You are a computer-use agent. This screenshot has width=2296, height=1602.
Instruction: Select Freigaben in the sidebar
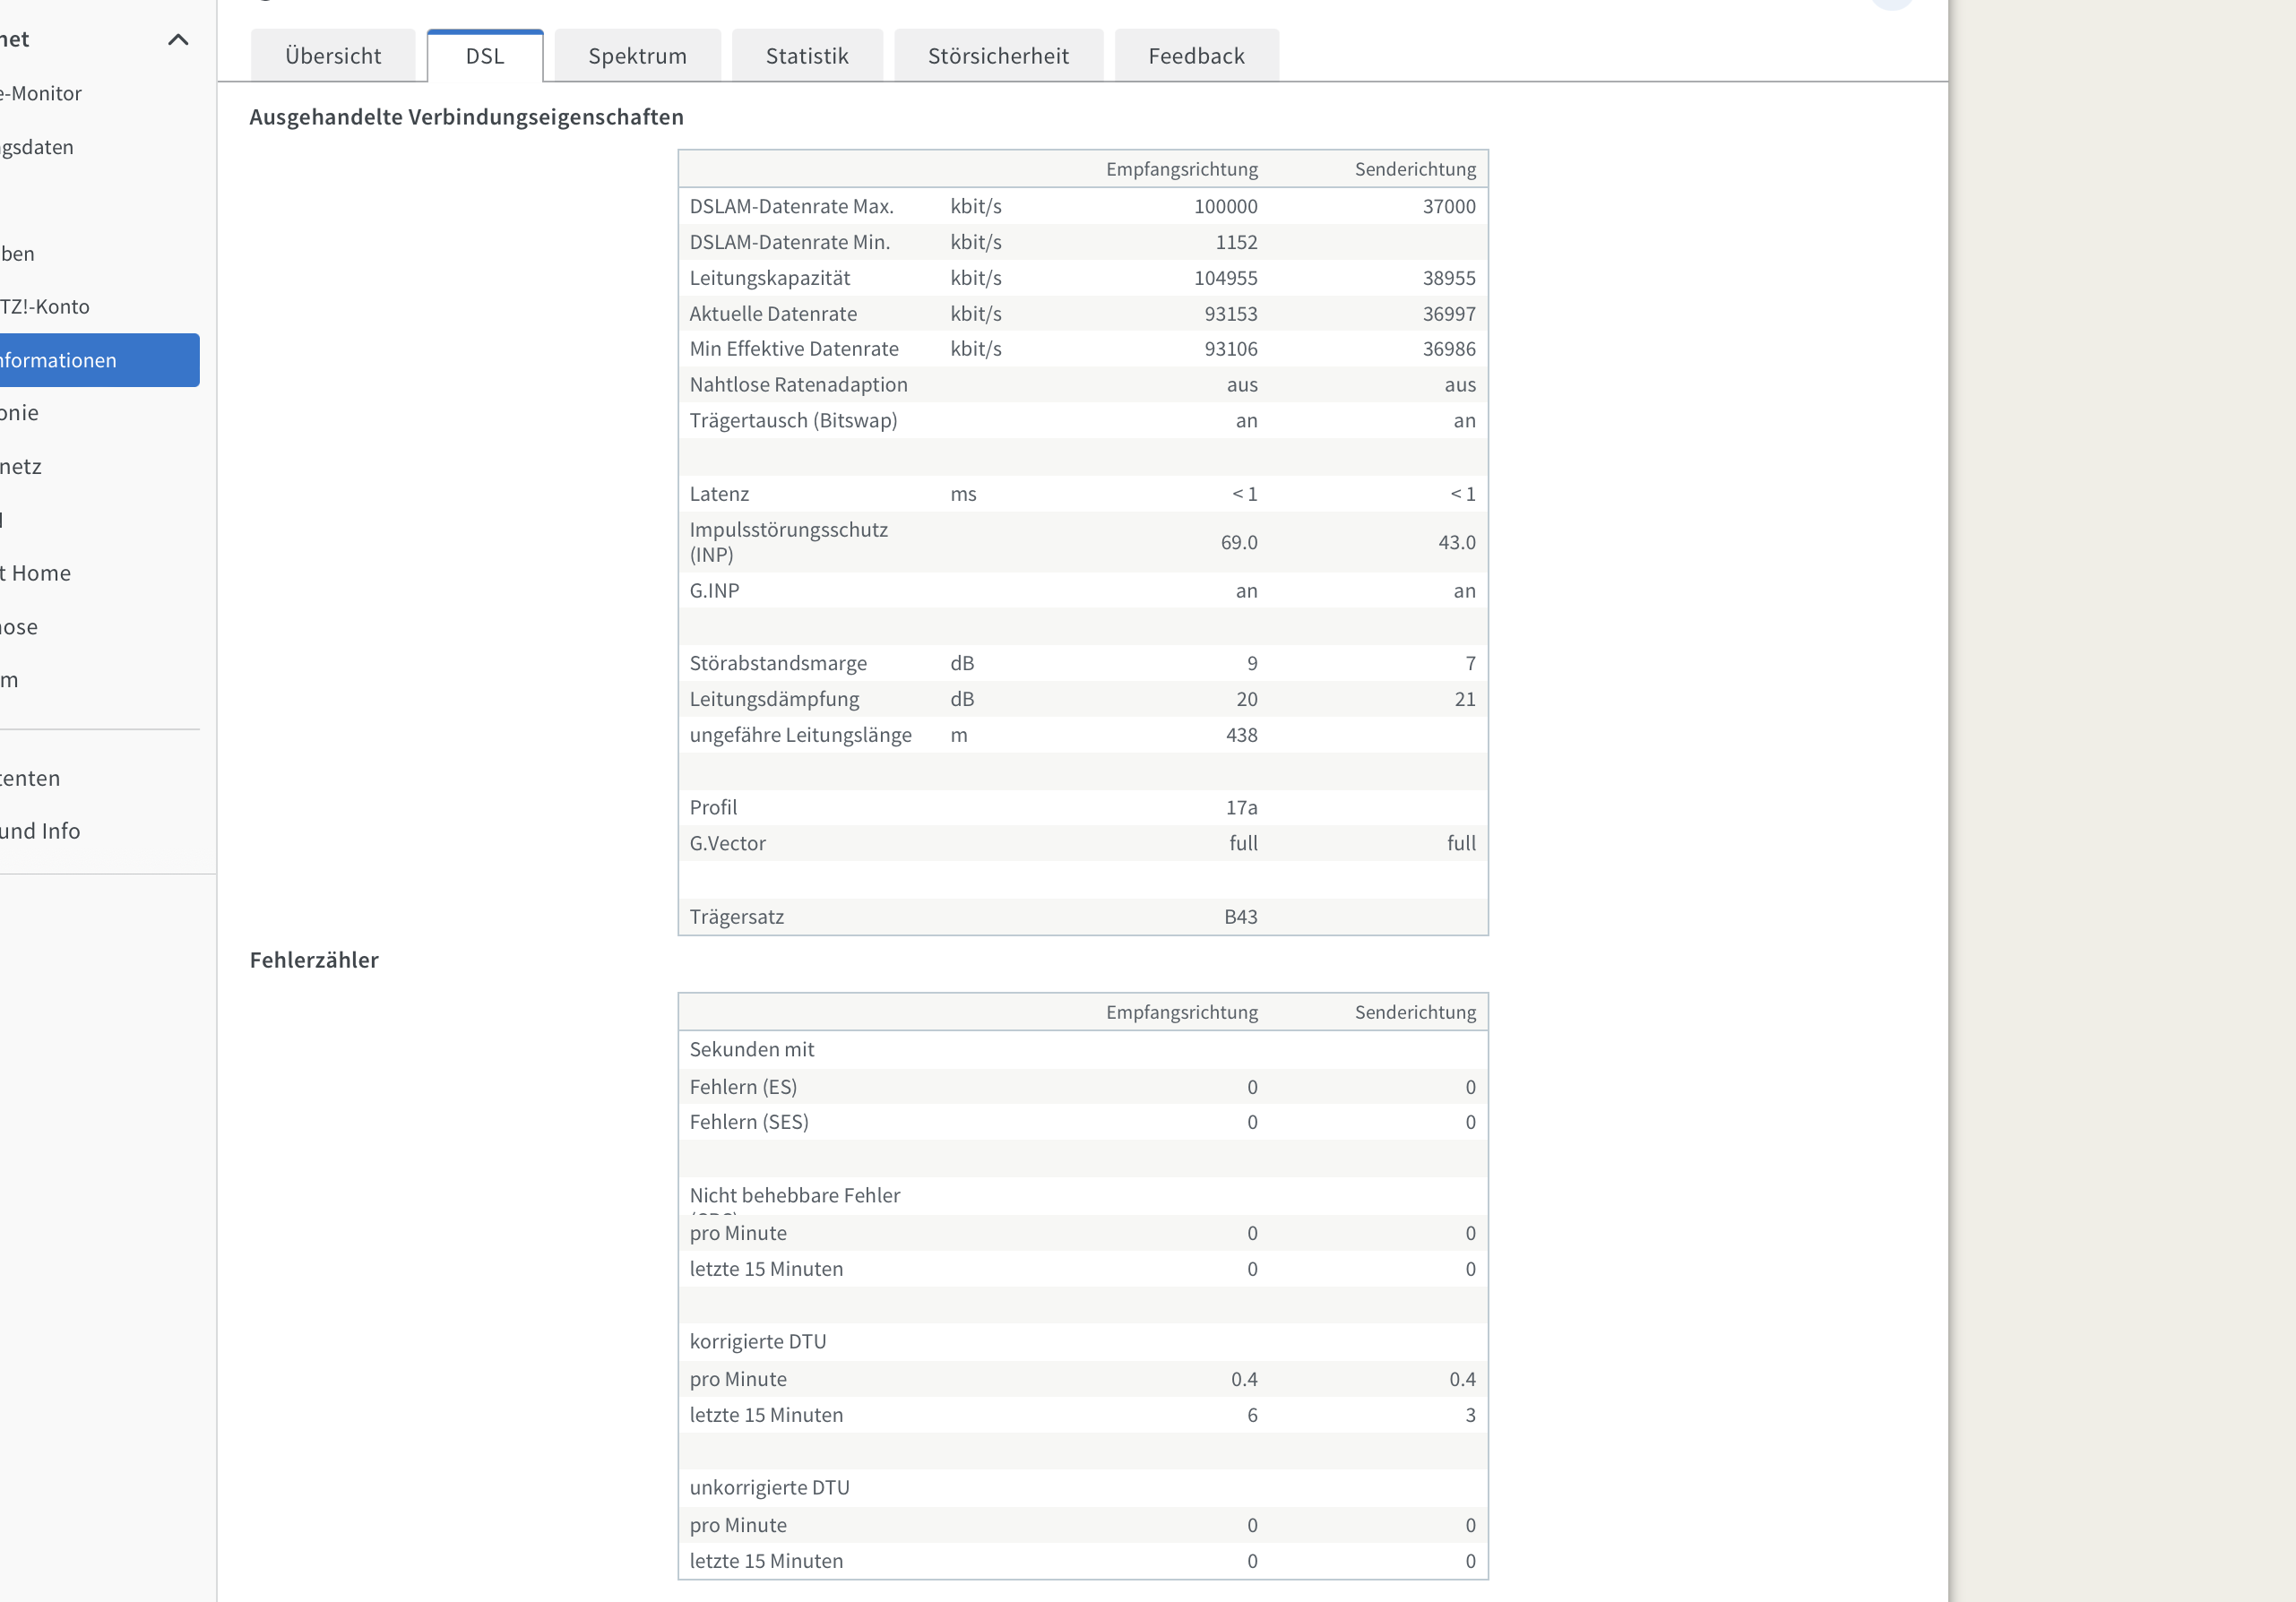[x=18, y=254]
